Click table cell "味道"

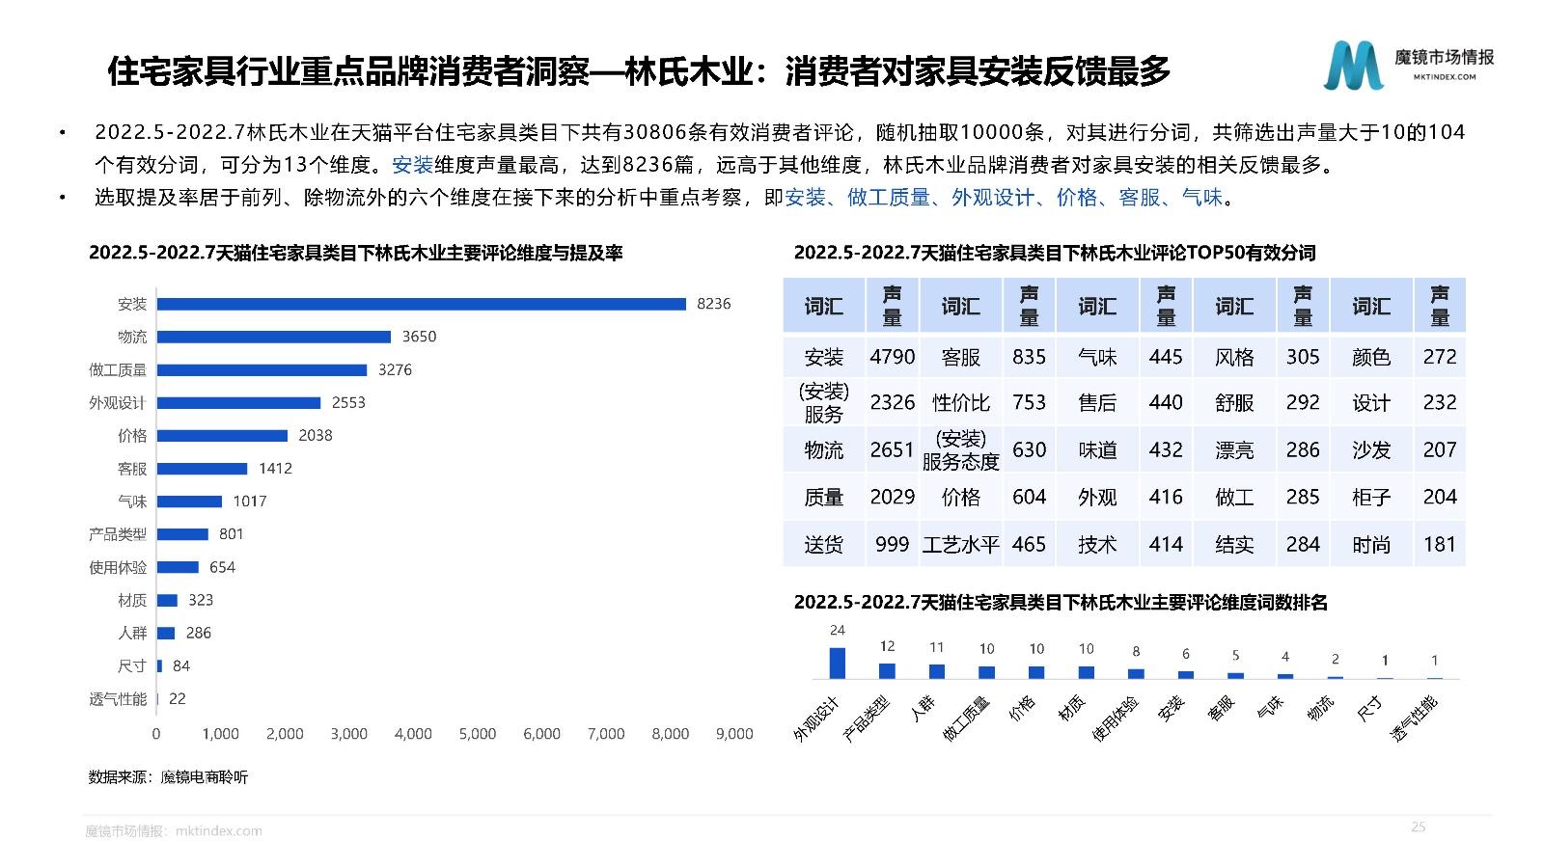1097,449
